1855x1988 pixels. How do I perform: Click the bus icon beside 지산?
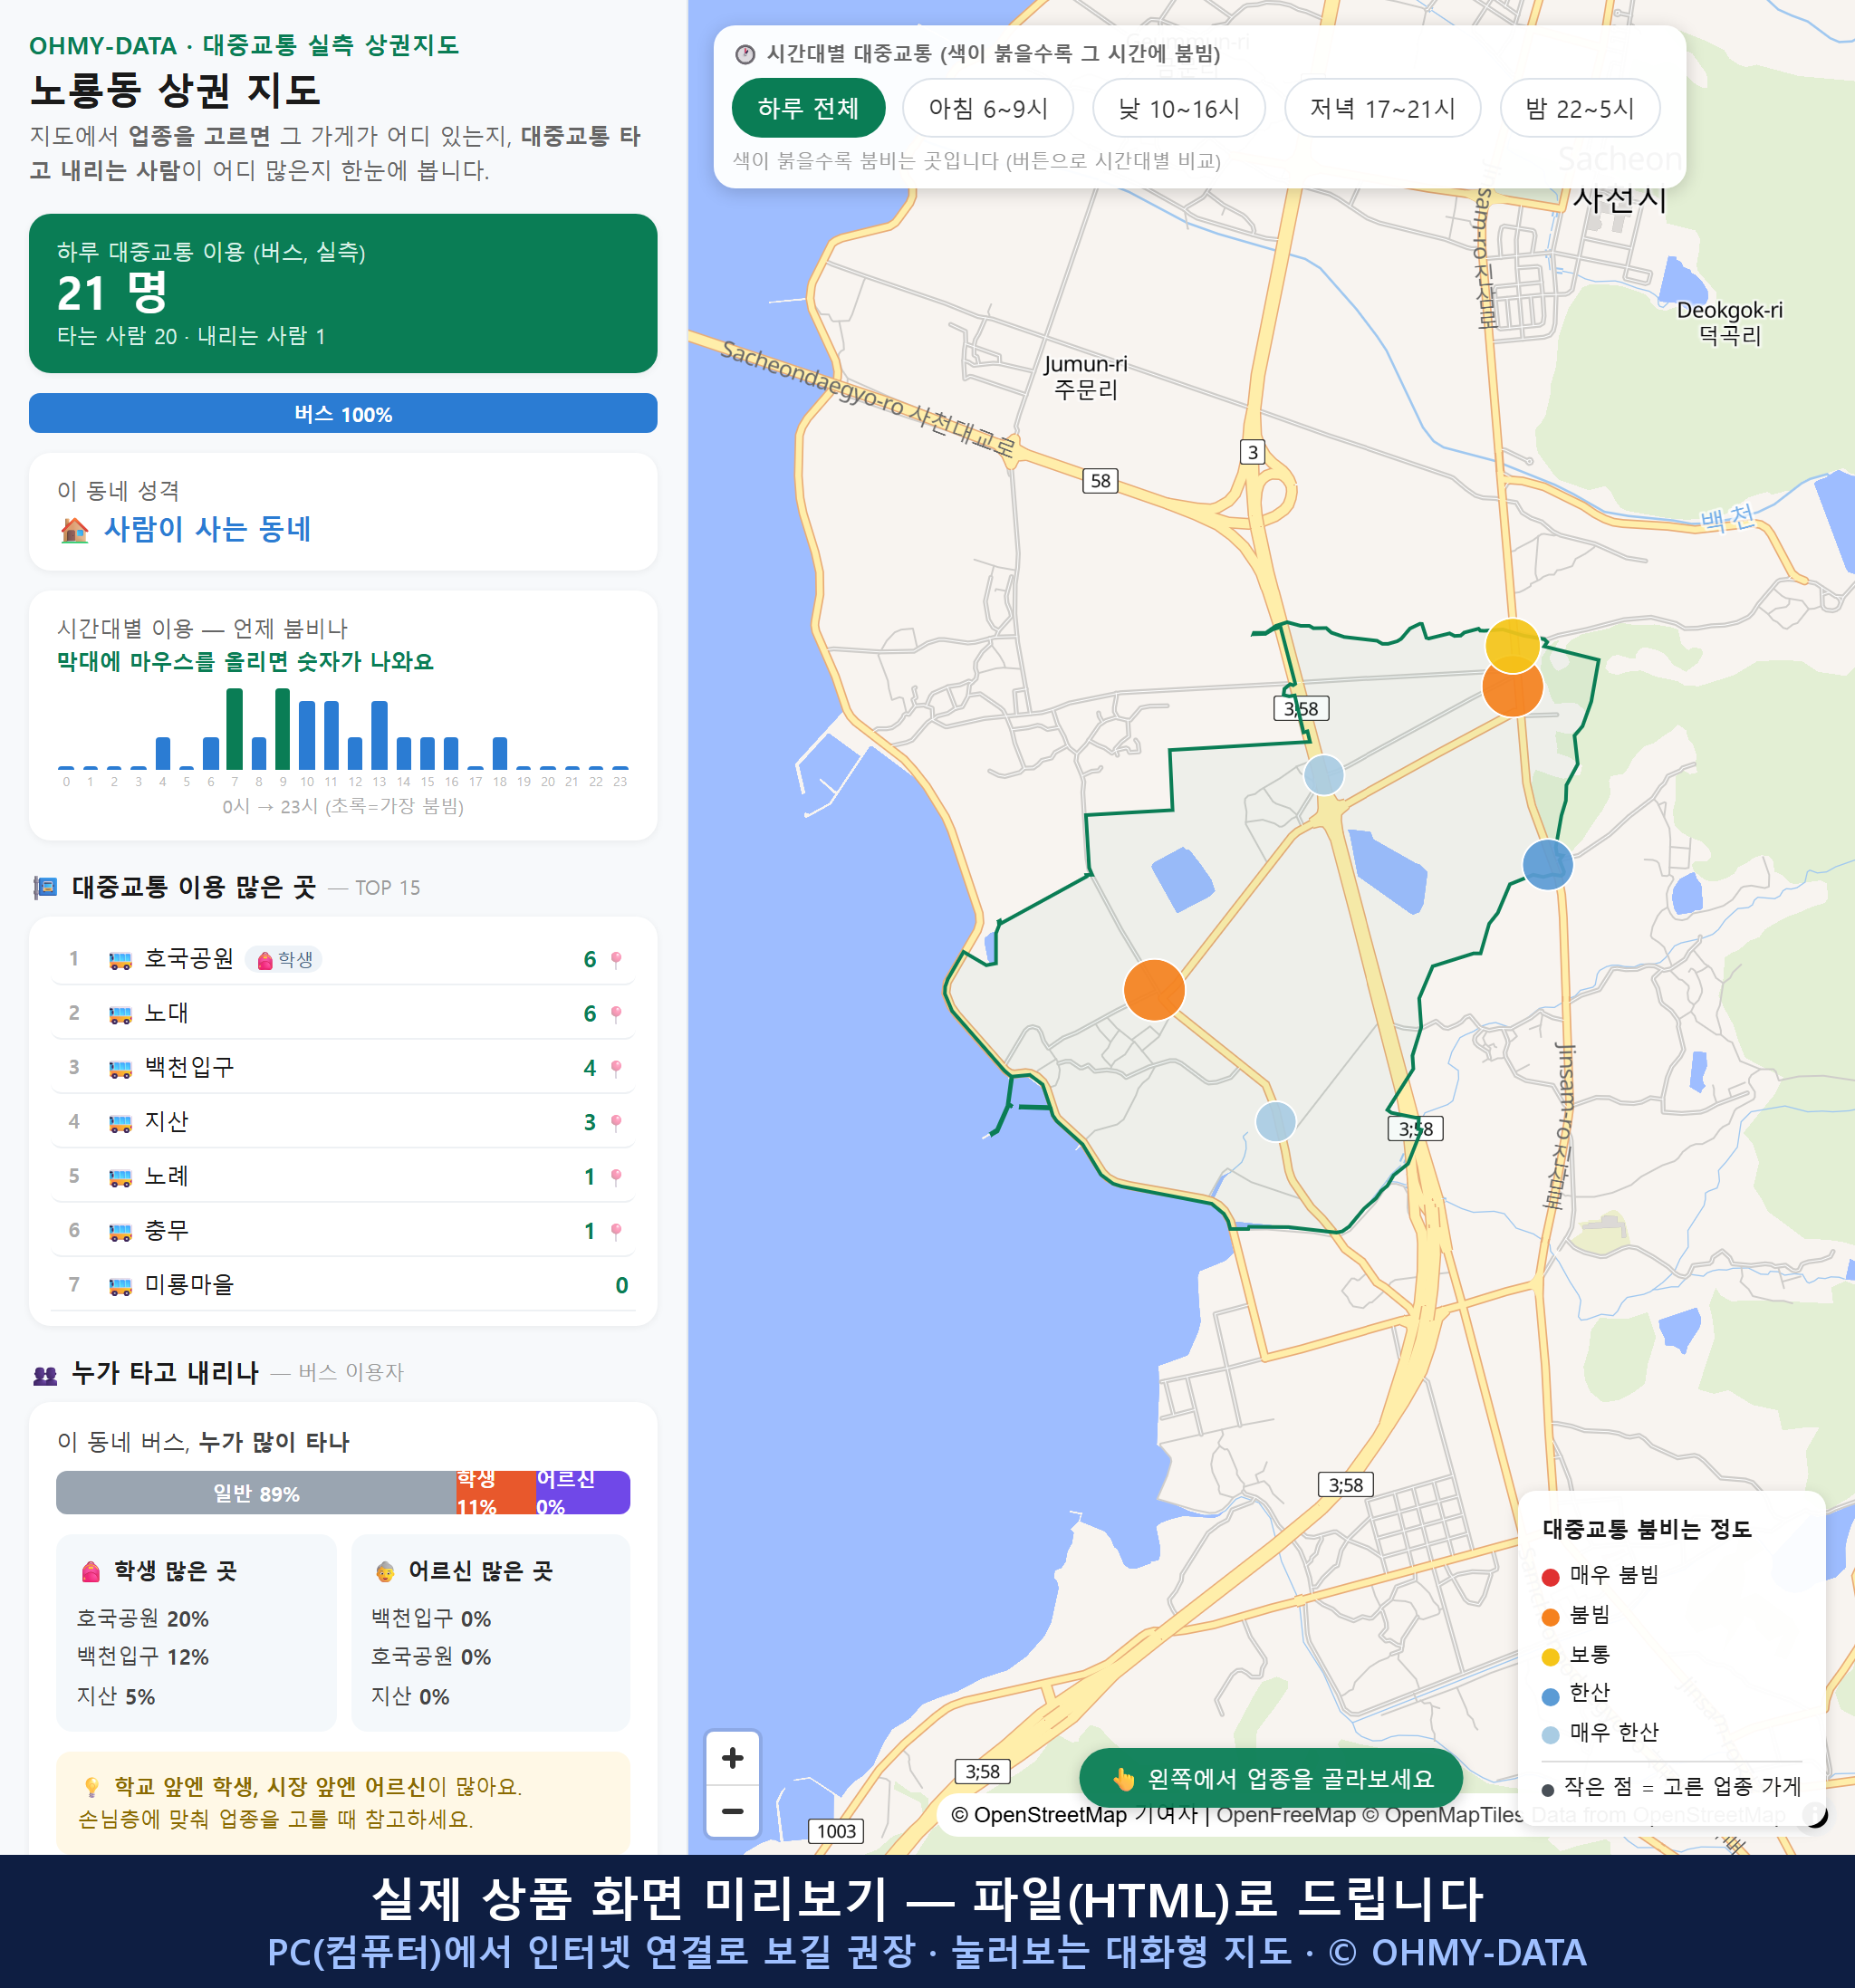pyautogui.click(x=120, y=1123)
